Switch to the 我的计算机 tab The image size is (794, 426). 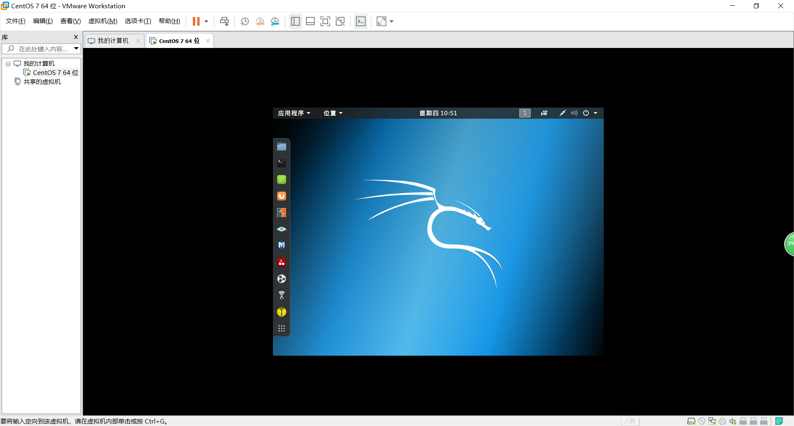(x=113, y=41)
